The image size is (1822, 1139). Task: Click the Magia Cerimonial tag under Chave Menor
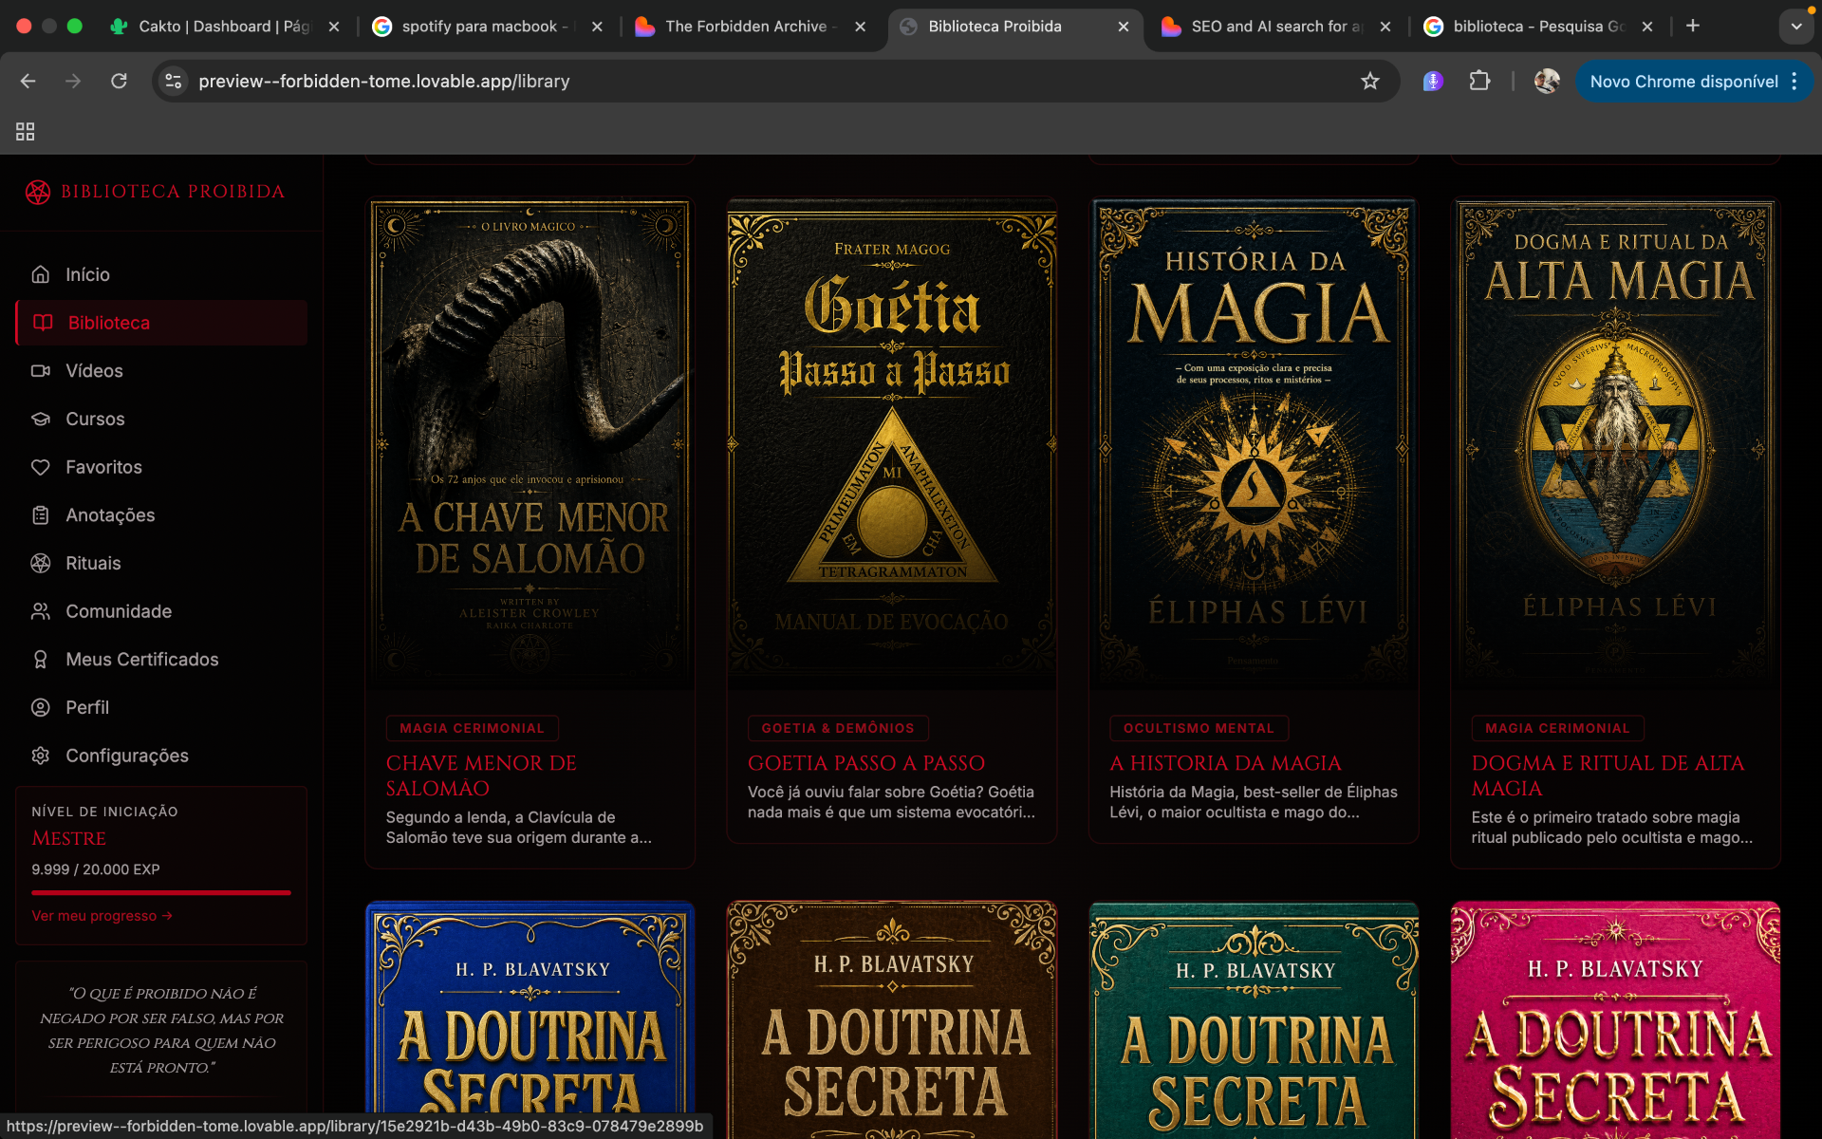(473, 728)
